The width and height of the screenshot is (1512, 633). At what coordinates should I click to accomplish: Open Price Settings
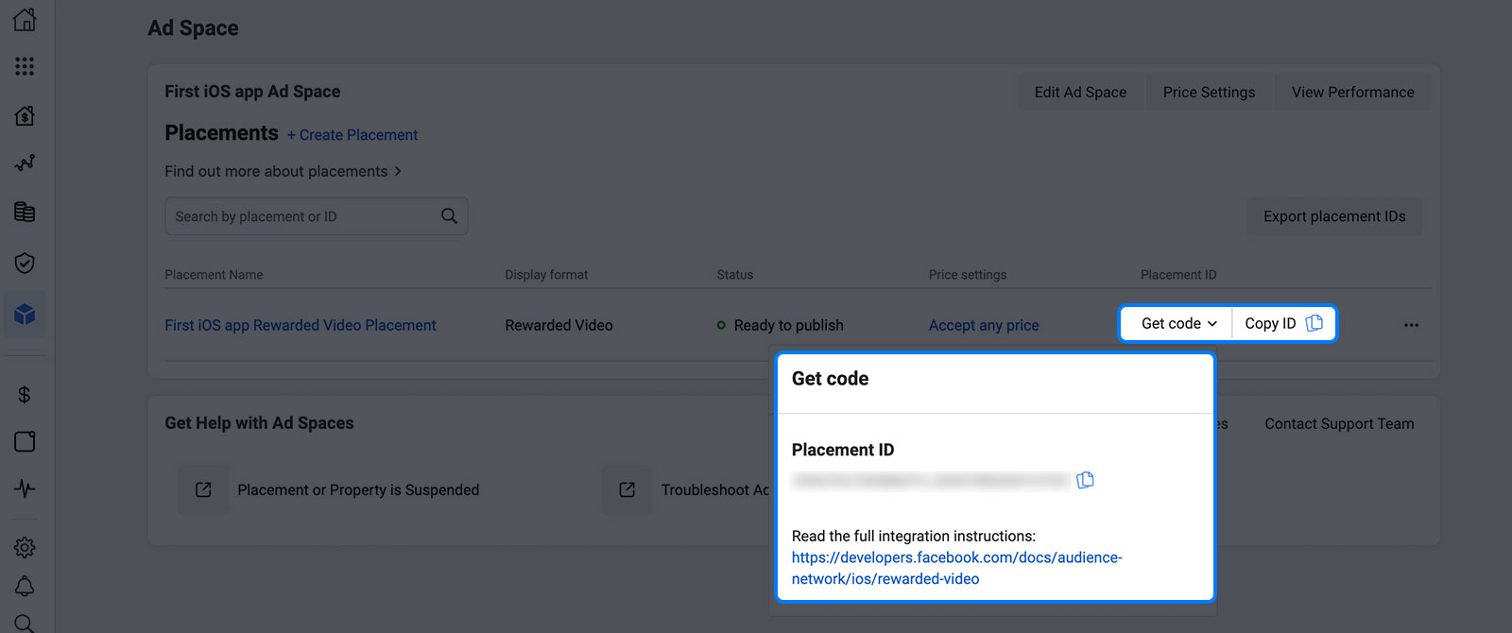(1209, 93)
